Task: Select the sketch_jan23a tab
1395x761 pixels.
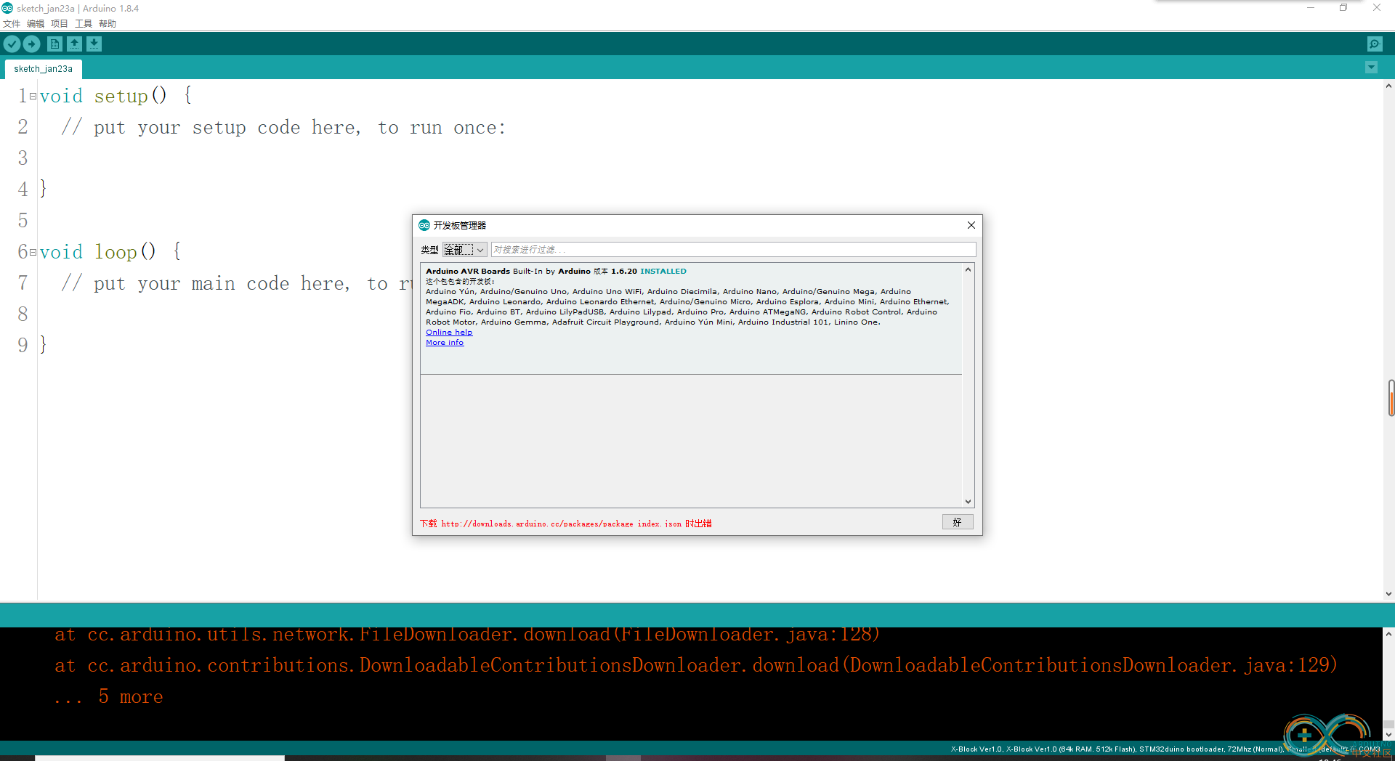Action: 44,69
